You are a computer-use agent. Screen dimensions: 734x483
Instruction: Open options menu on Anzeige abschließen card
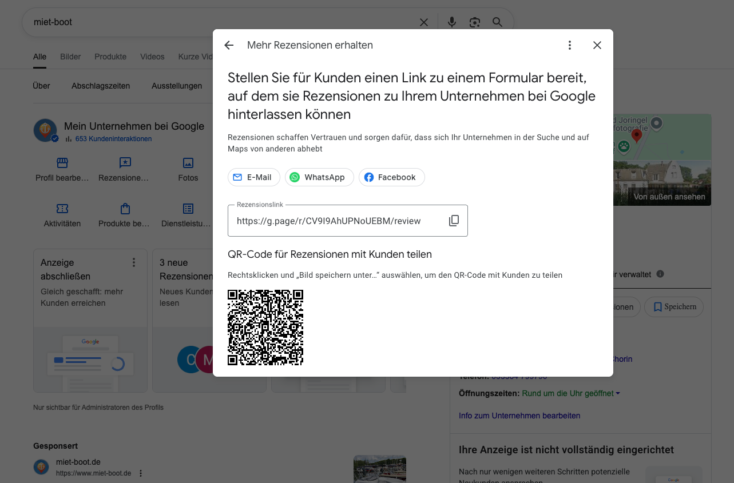point(134,262)
